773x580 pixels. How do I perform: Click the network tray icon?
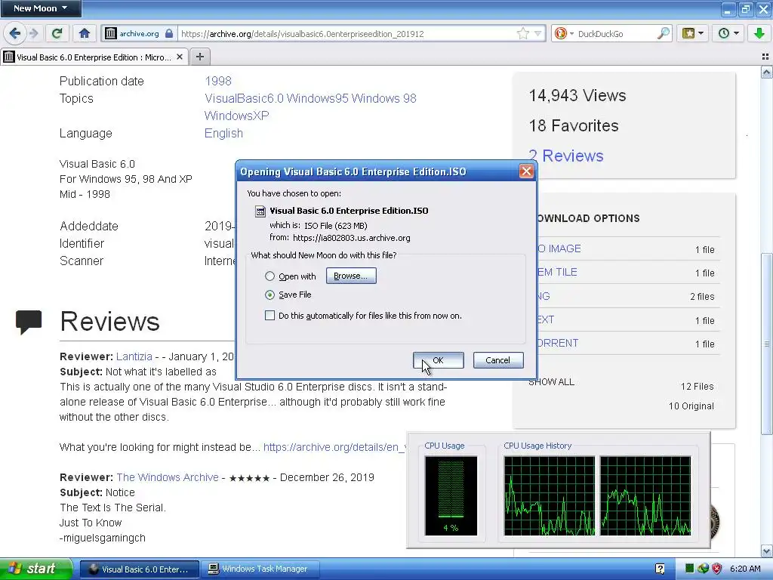703,569
